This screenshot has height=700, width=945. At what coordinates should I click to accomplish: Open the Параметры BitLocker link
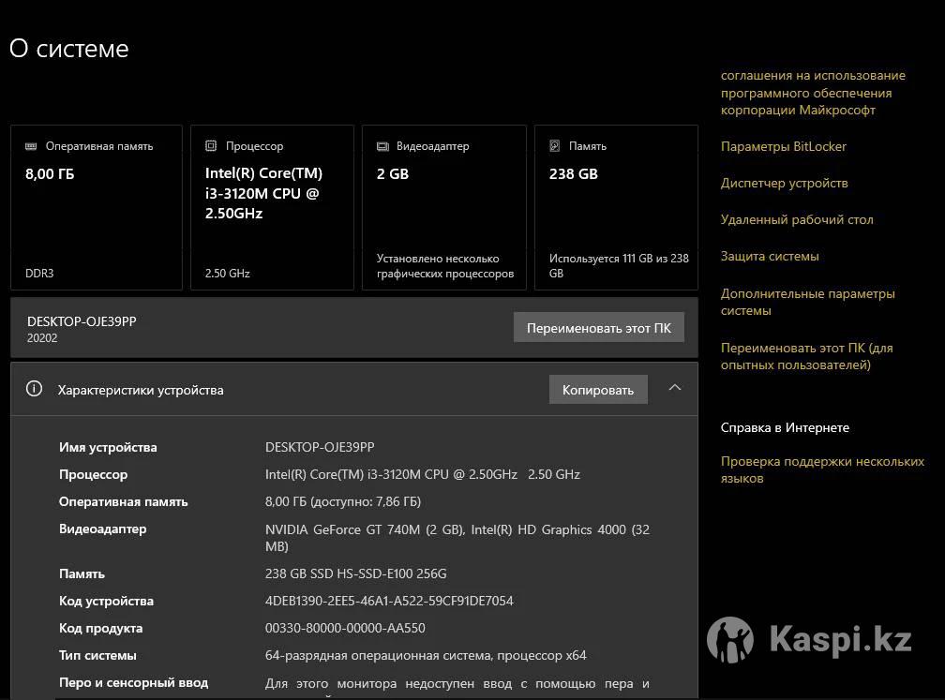point(783,146)
